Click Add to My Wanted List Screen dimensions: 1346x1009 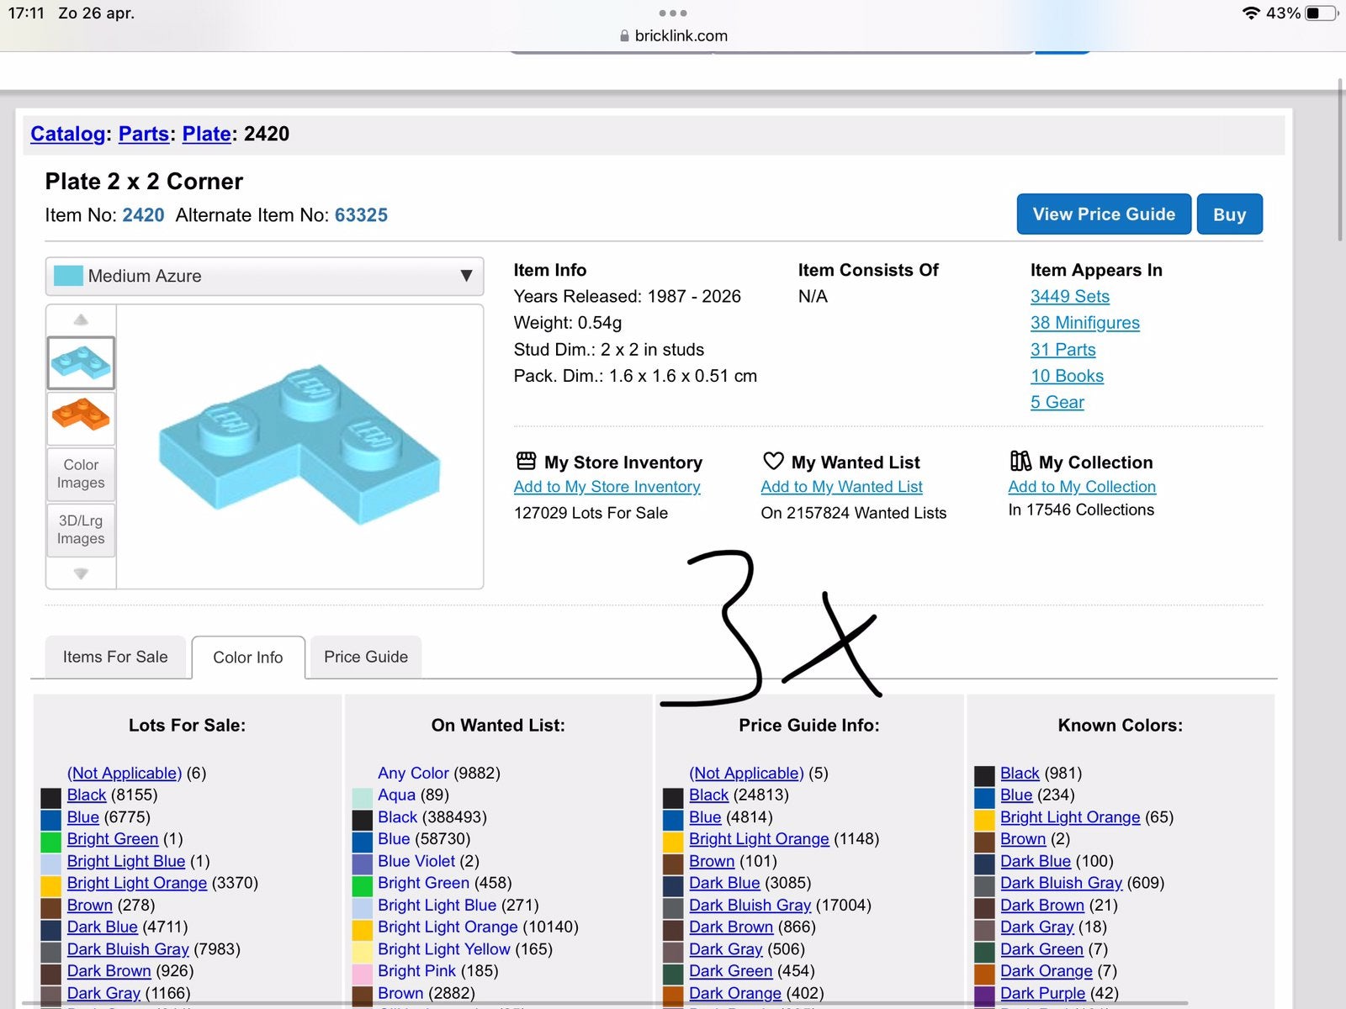click(x=841, y=487)
